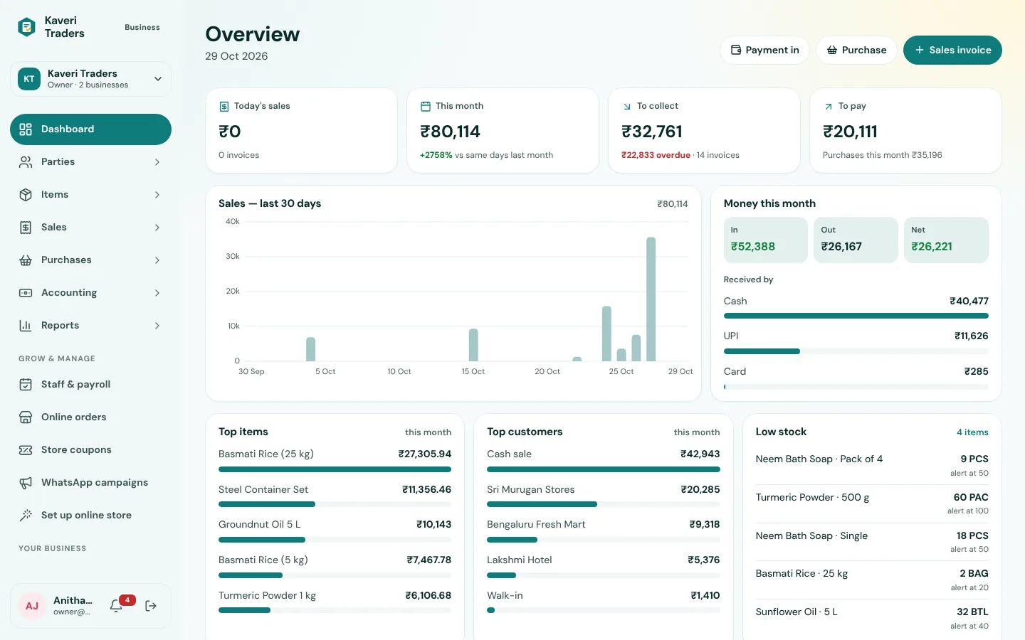This screenshot has height=640, width=1025.
Task: Open Turmeric Powder 500 g stock row
Action: pos(872,503)
